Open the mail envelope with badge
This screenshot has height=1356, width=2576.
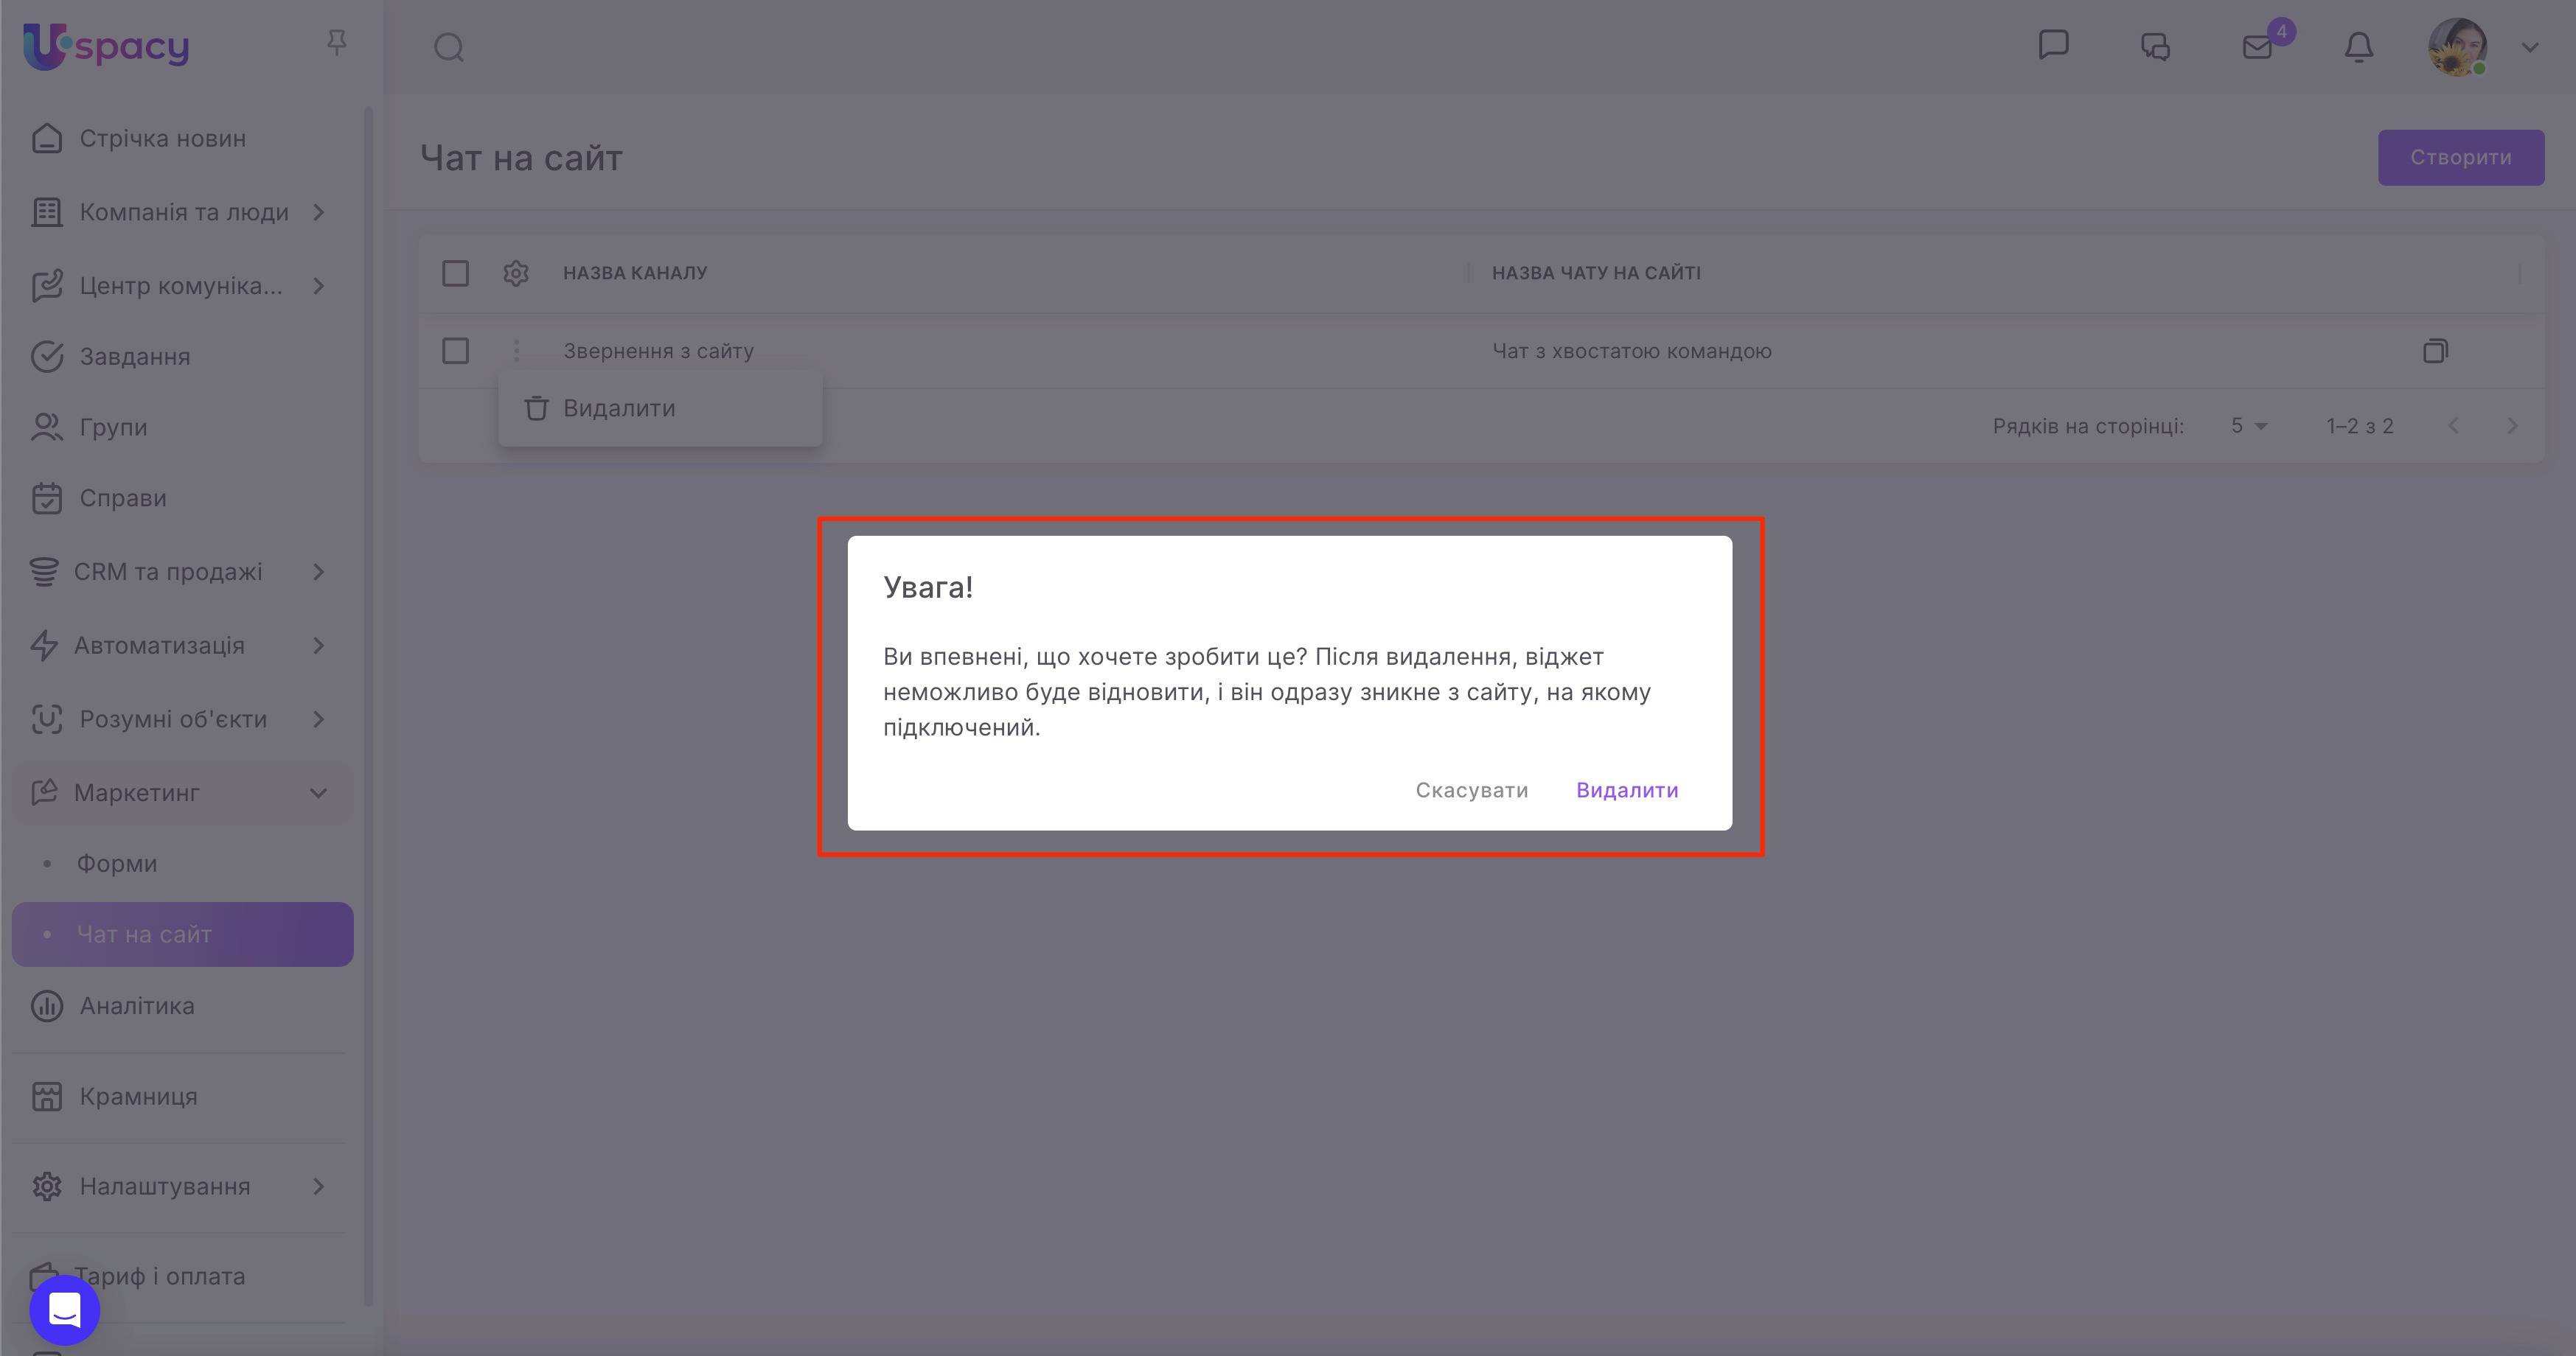click(2258, 47)
